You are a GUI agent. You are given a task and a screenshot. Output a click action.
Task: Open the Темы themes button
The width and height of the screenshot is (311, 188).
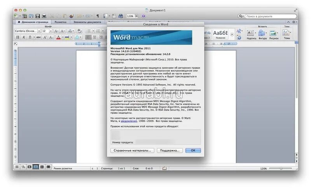click(x=287, y=35)
